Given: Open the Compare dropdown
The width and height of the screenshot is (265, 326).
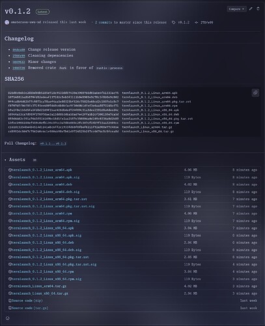Looking at the screenshot, I should coord(236,9).
